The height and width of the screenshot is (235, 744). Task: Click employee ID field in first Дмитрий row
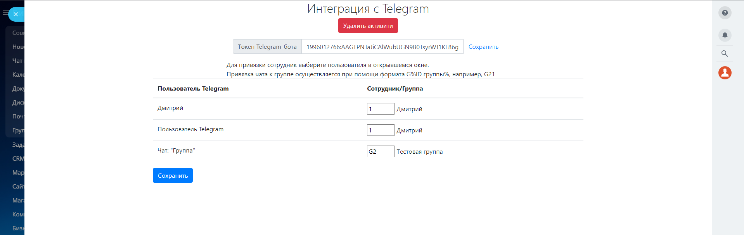[381, 109]
